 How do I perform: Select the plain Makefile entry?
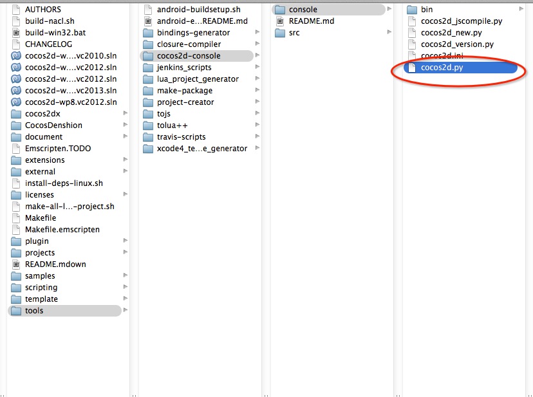[x=41, y=218]
